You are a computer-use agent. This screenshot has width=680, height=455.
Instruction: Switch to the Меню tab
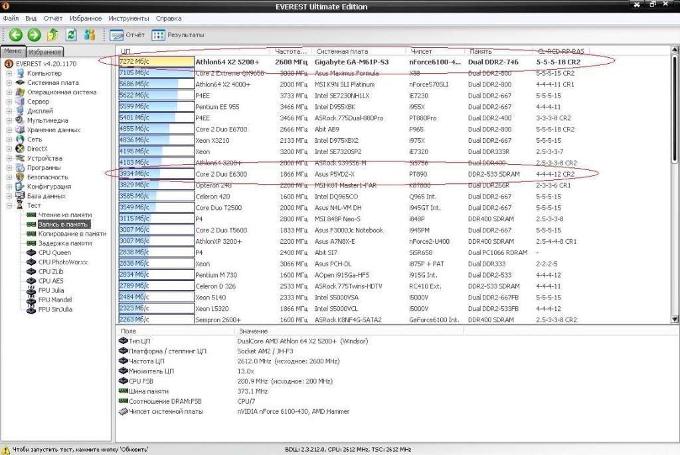(13, 51)
